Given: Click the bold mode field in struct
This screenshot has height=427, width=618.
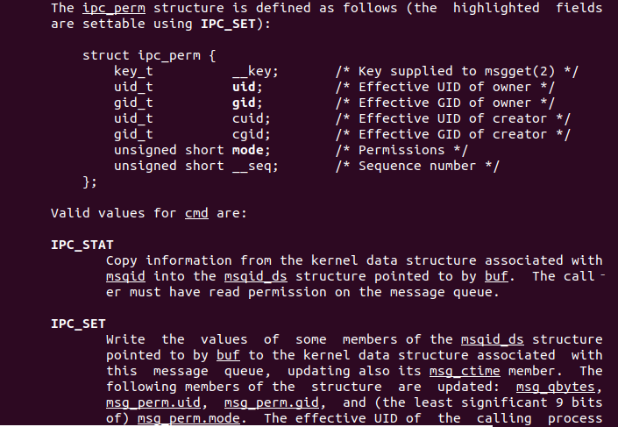Looking at the screenshot, I should (x=251, y=150).
